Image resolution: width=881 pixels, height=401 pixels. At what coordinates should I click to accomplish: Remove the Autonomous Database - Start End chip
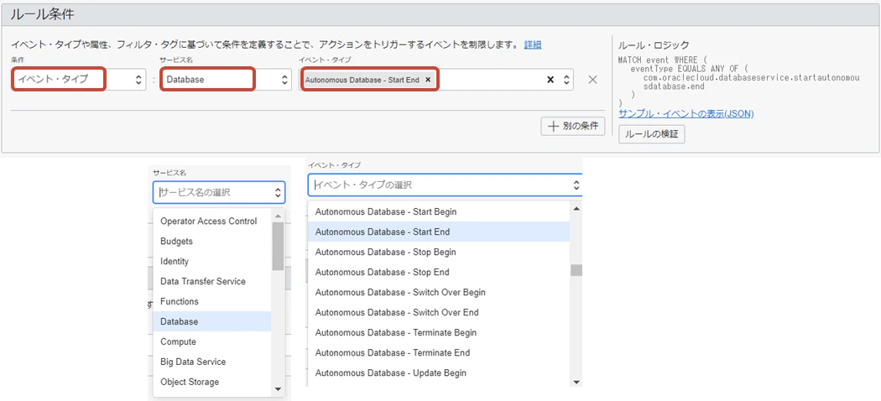coord(428,80)
